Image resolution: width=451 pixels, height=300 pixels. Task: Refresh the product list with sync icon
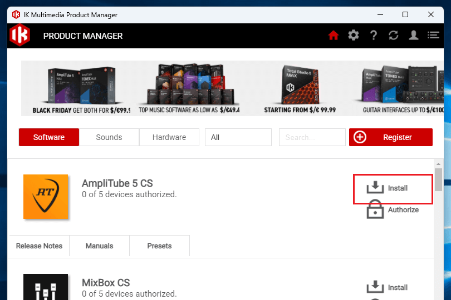coord(394,36)
